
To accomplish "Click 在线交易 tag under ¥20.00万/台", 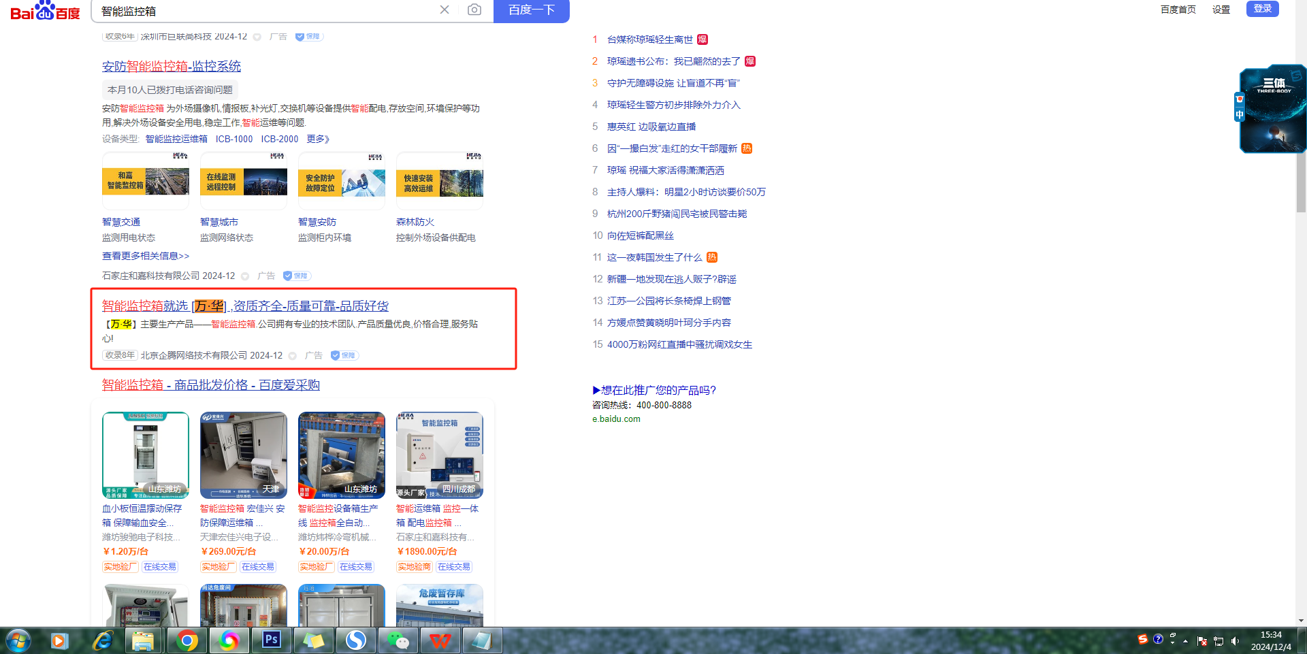I will pyautogui.click(x=356, y=567).
